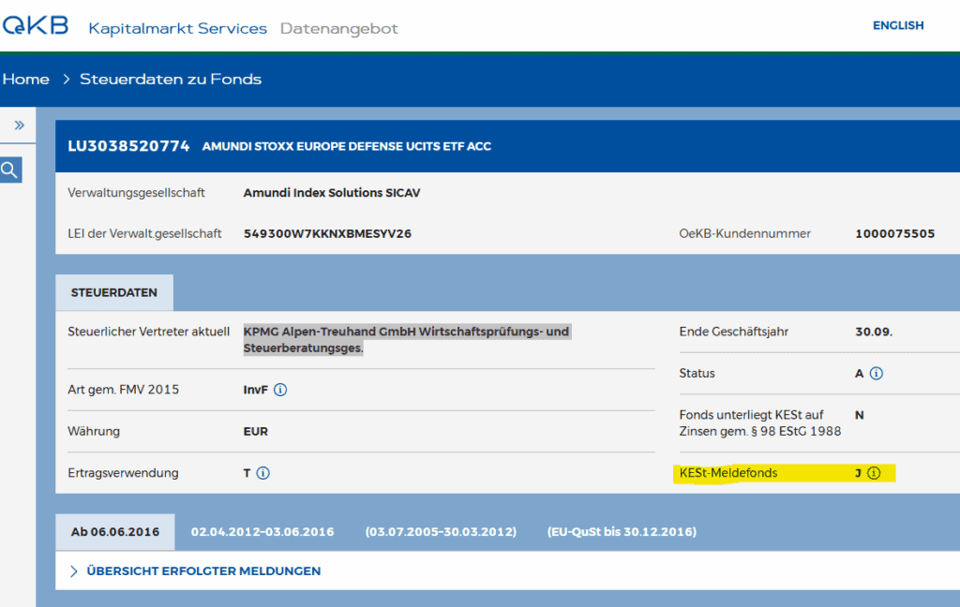This screenshot has width=960, height=607.
Task: Show info icon next to Ertragsverwendung T
Action: pyautogui.click(x=262, y=473)
